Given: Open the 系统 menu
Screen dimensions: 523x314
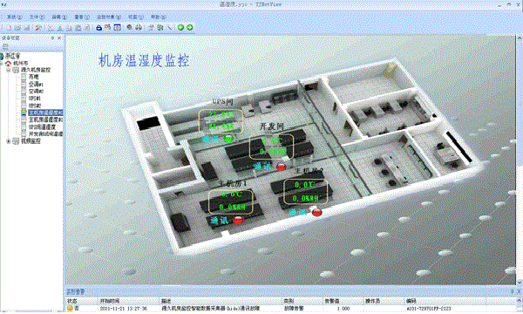Looking at the screenshot, I should 14,17.
